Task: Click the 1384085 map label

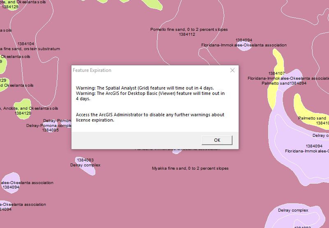Action: pyautogui.click(x=51, y=130)
